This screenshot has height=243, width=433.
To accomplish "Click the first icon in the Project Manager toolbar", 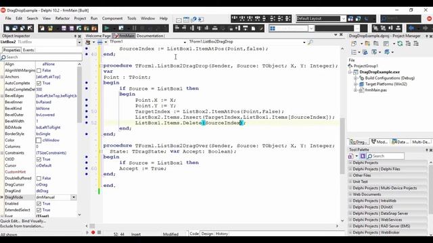I will click(x=354, y=43).
